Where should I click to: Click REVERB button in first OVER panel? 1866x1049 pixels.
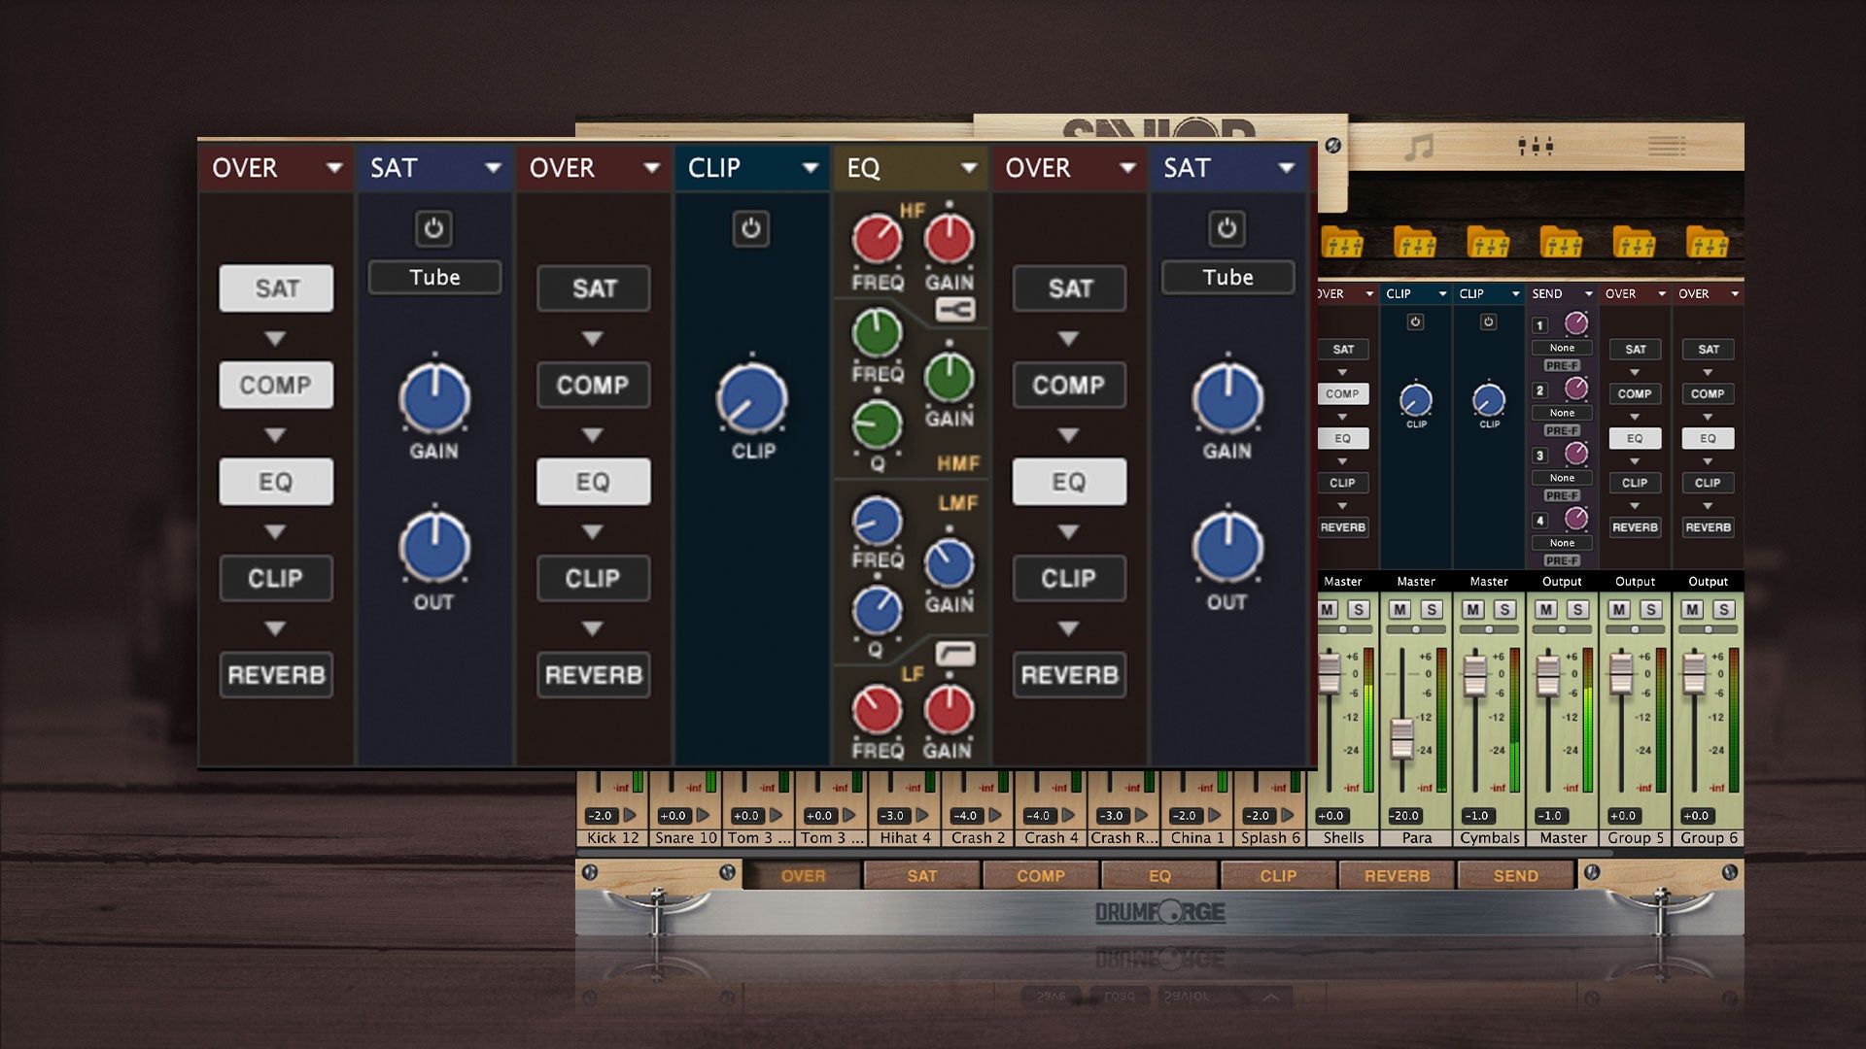coord(276,675)
